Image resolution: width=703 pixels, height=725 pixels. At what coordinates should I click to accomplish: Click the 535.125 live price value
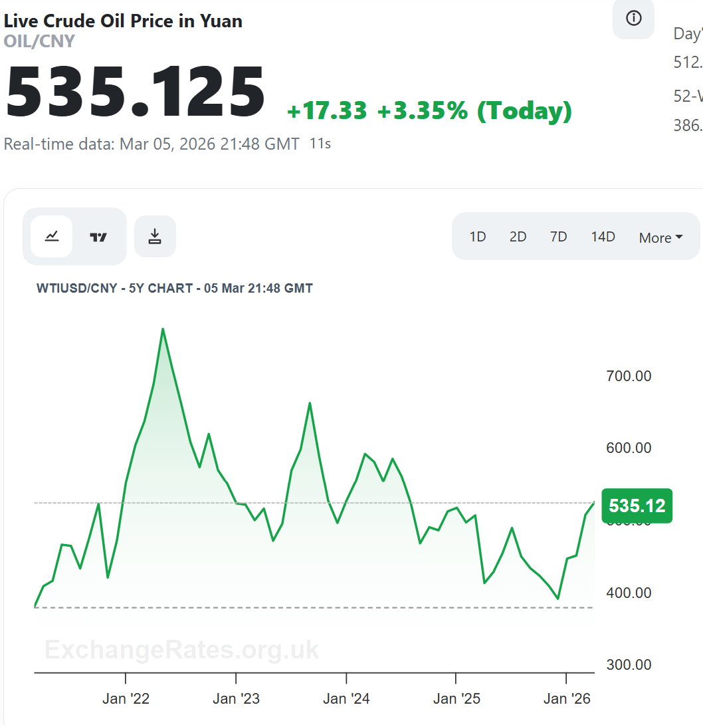point(135,92)
